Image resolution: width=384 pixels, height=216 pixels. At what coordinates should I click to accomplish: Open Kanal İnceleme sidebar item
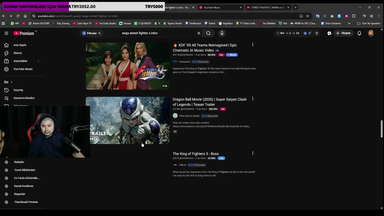[x=23, y=186]
